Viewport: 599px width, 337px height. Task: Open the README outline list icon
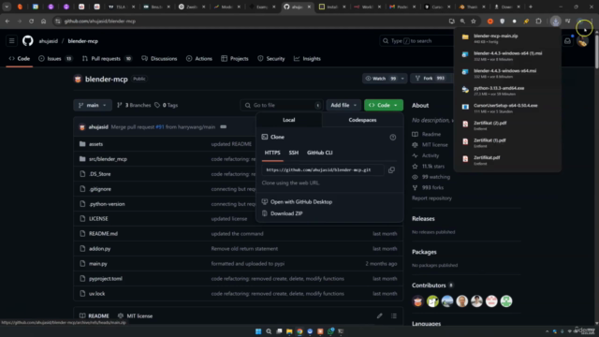point(394,316)
